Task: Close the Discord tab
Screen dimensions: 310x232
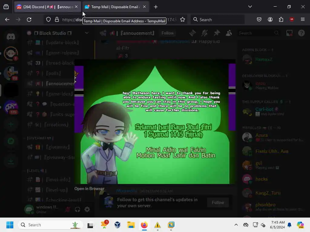Action: tap(76, 7)
